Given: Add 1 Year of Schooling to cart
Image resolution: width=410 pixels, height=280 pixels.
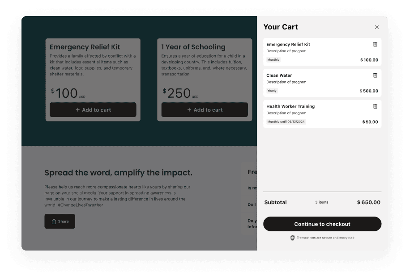Looking at the screenshot, I should [x=205, y=109].
